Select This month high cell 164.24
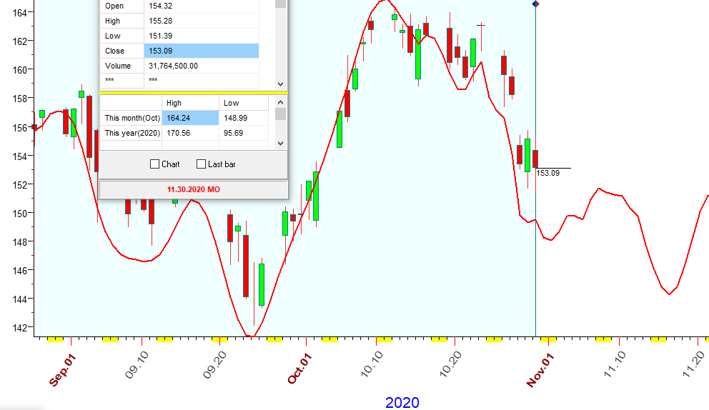709x410 pixels. click(x=189, y=118)
